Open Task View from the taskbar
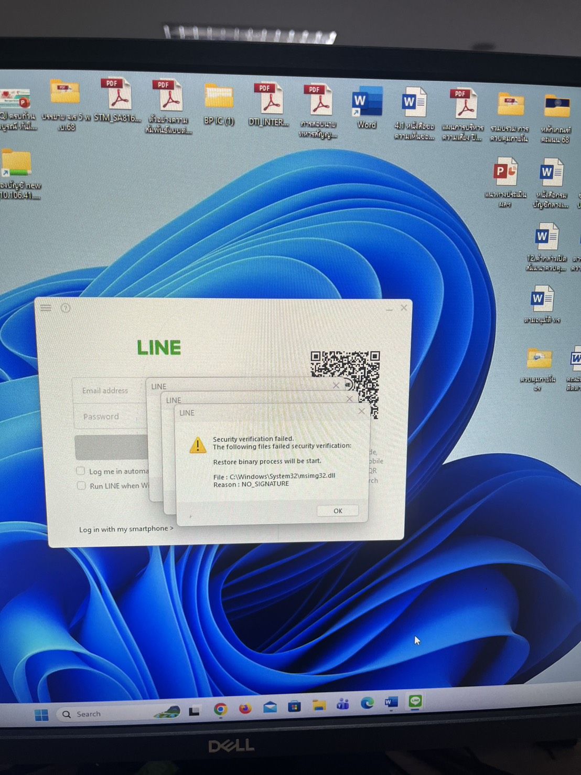 point(195,712)
